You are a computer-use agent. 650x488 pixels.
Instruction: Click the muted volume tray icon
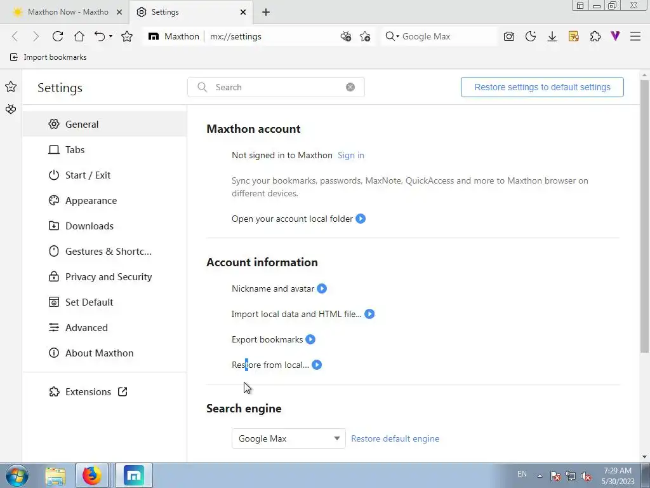(x=586, y=476)
